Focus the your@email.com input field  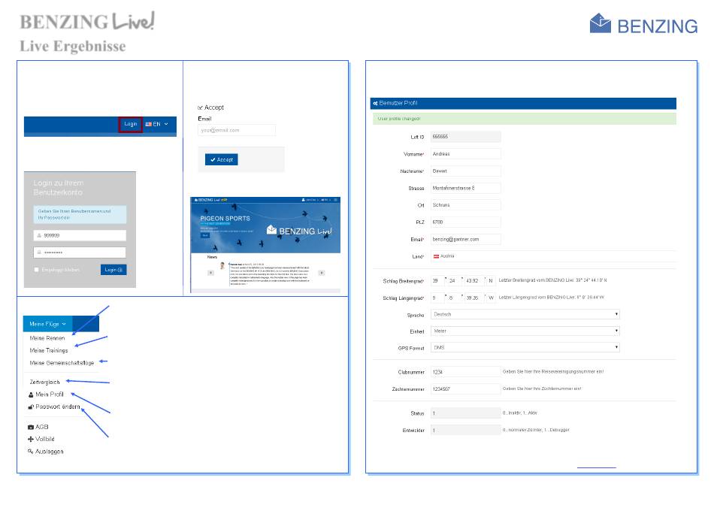[237, 130]
